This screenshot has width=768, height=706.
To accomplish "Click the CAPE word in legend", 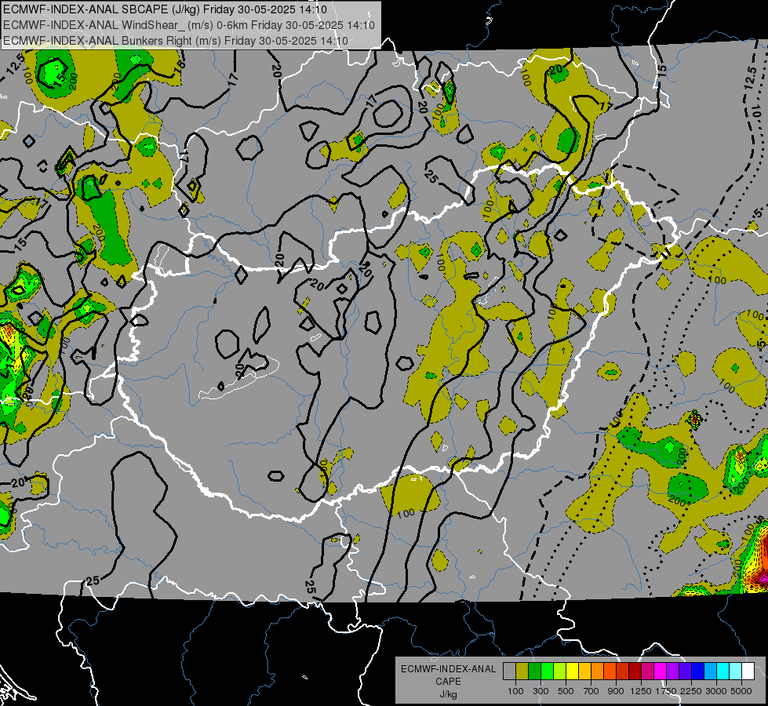I will pyautogui.click(x=448, y=682).
